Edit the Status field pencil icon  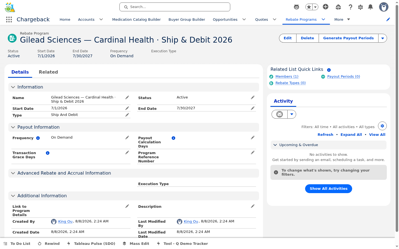coord(253,97)
